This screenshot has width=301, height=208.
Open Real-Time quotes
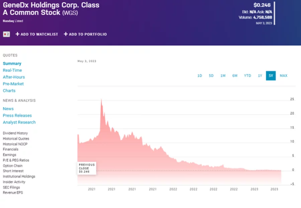click(x=12, y=70)
